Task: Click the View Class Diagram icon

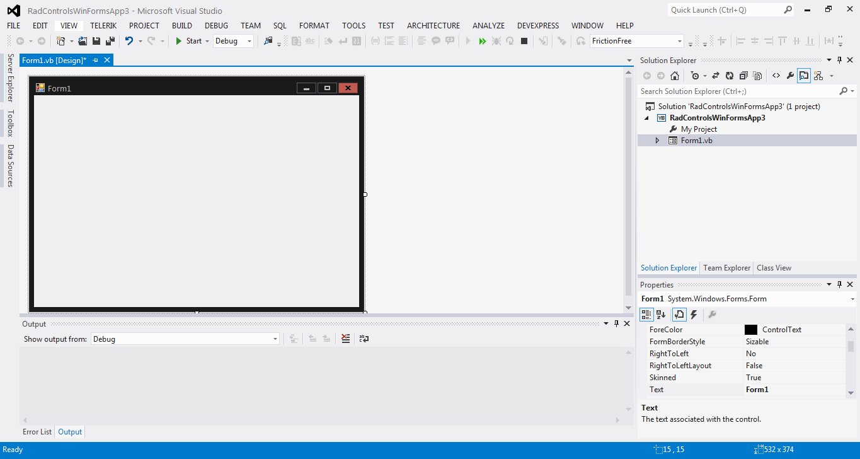Action: click(818, 76)
